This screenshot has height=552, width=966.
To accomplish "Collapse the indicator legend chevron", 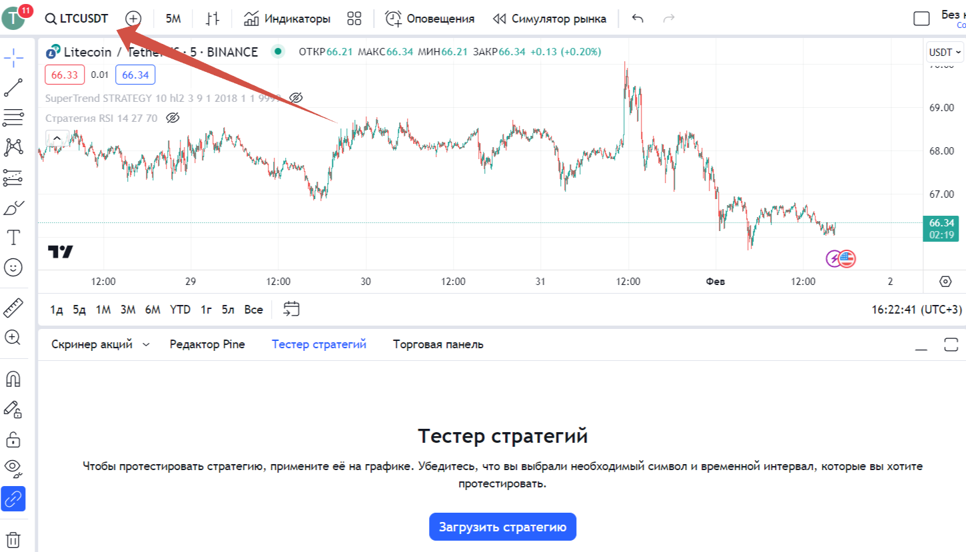I will coord(57,138).
